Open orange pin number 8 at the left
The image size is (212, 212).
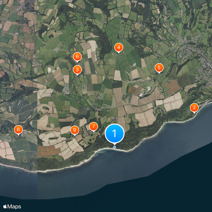pyautogui.click(x=18, y=130)
